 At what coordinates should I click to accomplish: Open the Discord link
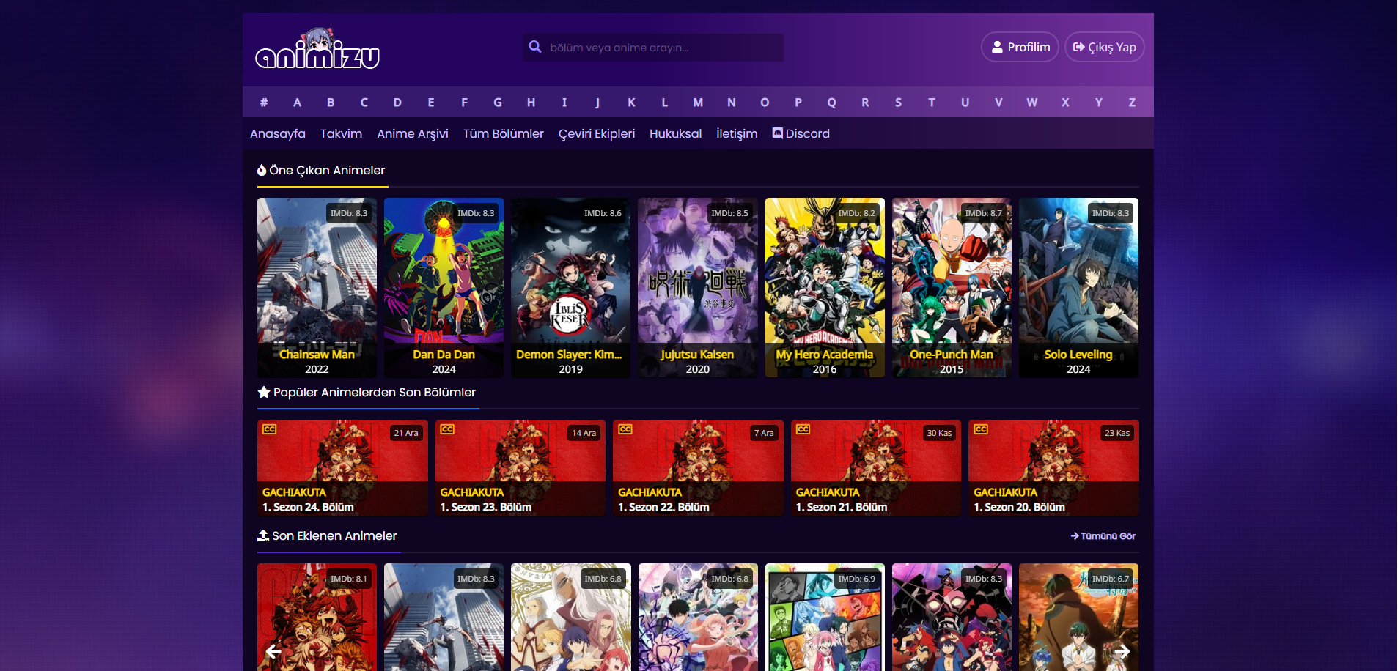coord(801,133)
